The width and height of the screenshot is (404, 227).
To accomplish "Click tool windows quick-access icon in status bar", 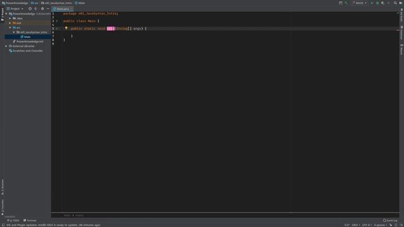I will [x=3, y=225].
